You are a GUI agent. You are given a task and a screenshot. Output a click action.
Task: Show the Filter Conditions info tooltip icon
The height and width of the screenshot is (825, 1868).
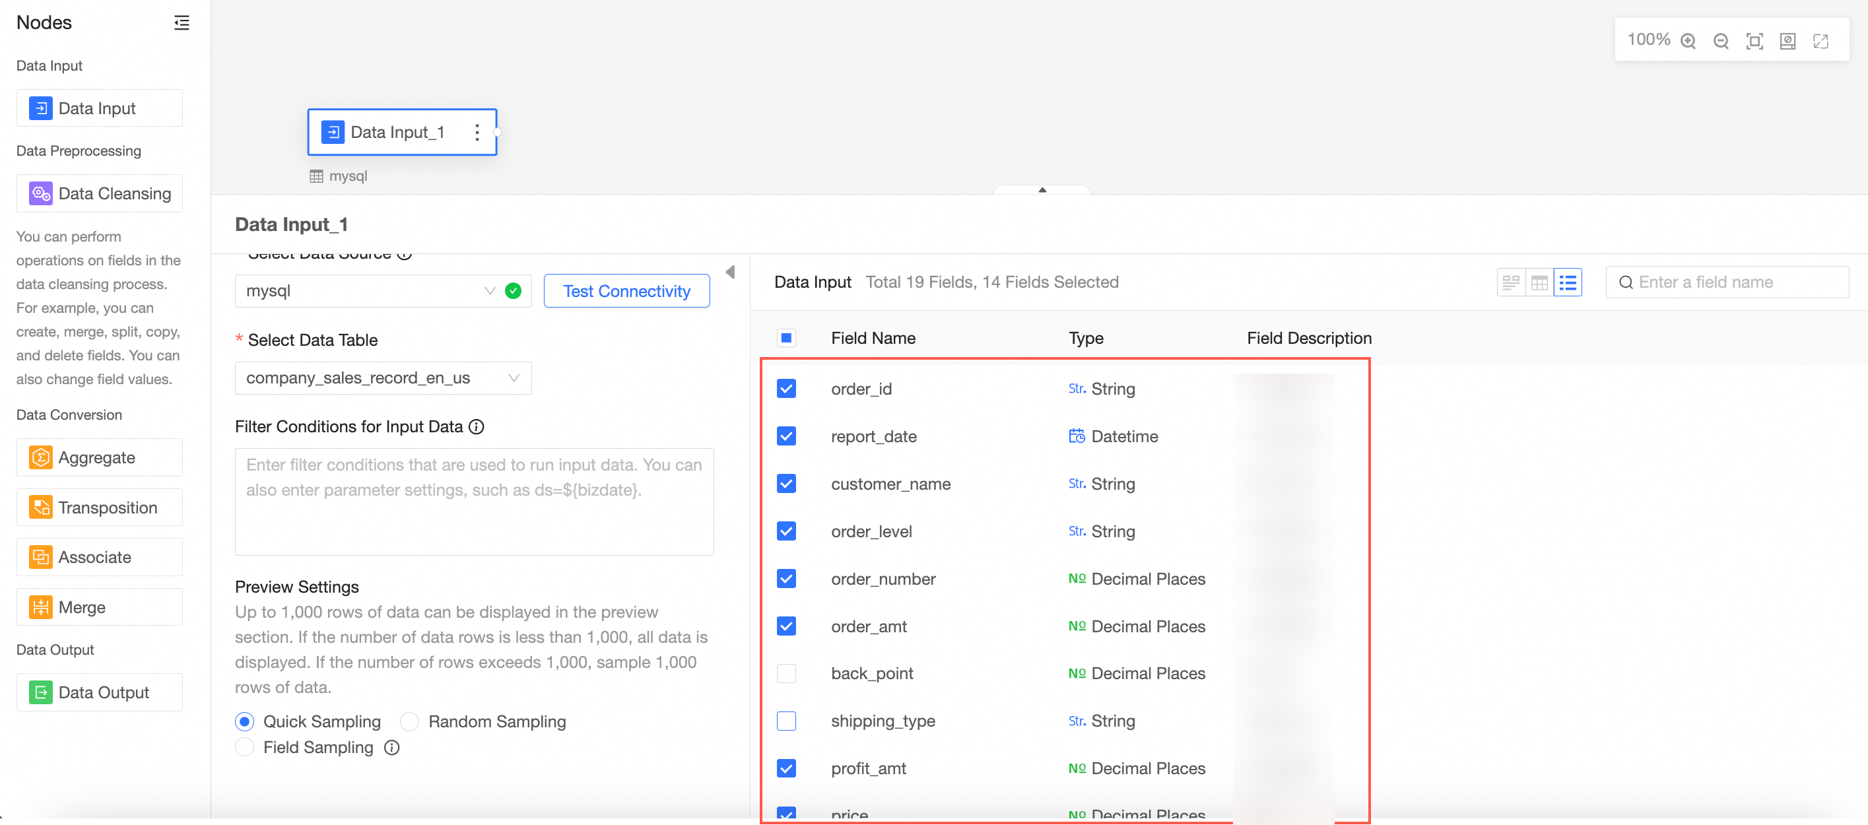[476, 426]
